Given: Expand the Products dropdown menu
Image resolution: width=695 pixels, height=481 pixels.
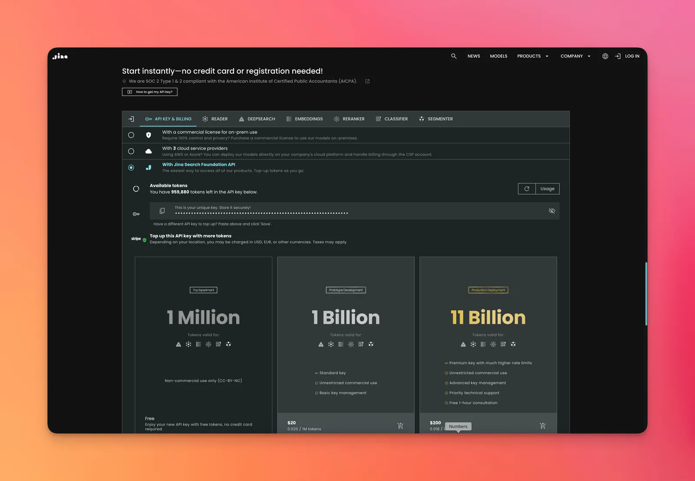Looking at the screenshot, I should (x=533, y=56).
